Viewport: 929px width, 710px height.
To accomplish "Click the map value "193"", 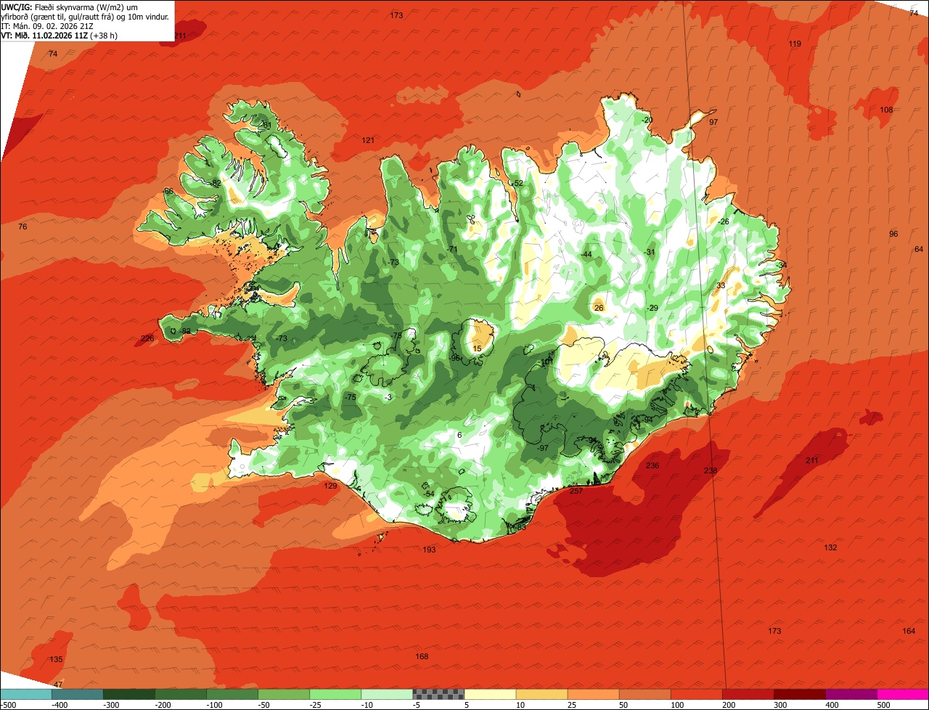I will [x=429, y=550].
